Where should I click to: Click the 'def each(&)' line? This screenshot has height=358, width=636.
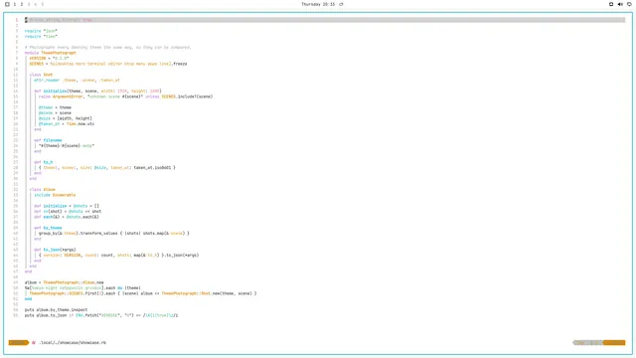[x=67, y=217]
